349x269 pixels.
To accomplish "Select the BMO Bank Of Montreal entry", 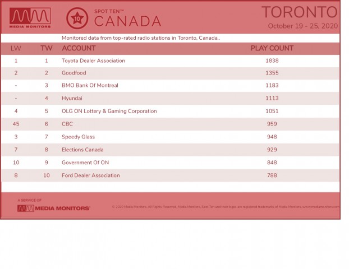I will 90,85.
